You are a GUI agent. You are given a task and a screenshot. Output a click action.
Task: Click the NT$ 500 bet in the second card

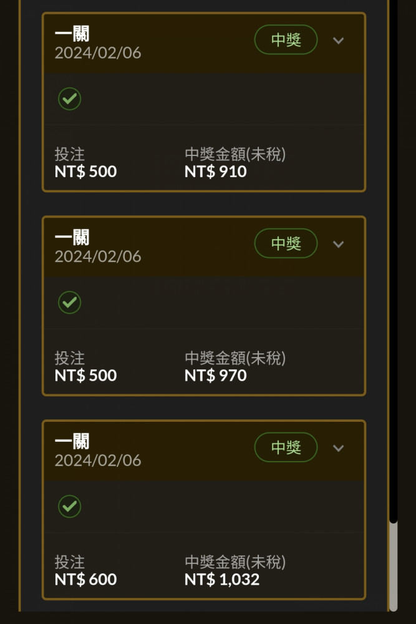click(85, 376)
